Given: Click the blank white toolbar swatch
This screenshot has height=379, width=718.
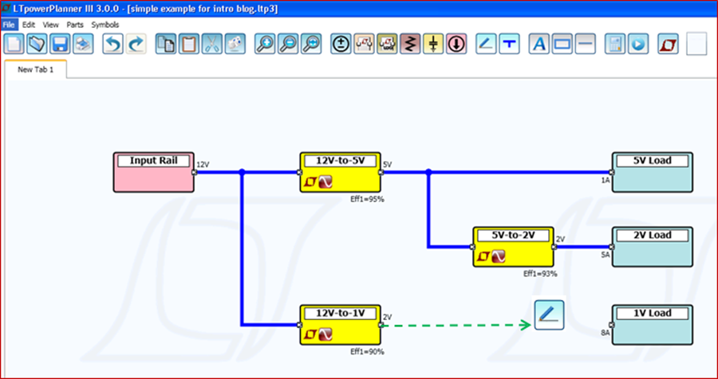Looking at the screenshot, I should (x=696, y=43).
